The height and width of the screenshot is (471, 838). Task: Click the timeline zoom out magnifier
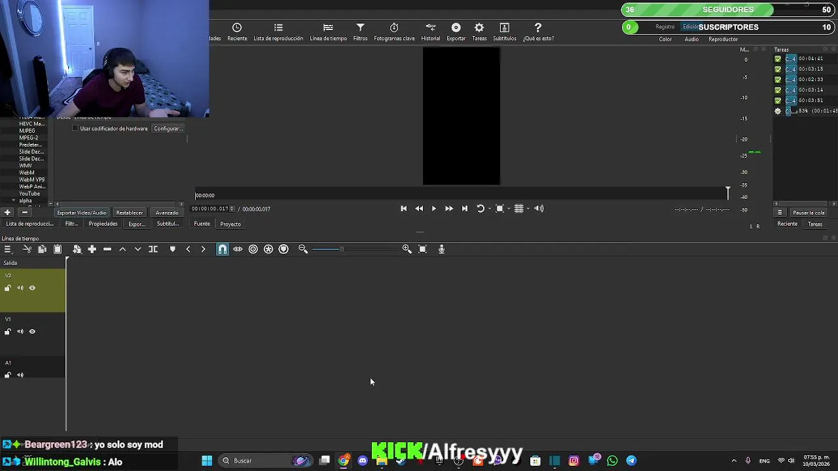pos(303,249)
